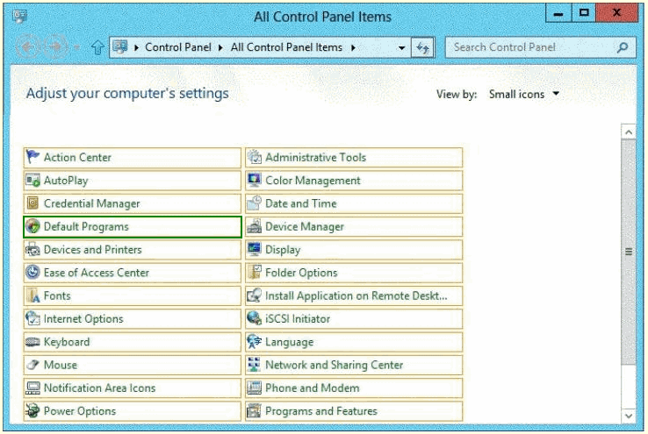The width and height of the screenshot is (648, 434).
Task: Refresh the Control Panel view
Action: (x=422, y=48)
